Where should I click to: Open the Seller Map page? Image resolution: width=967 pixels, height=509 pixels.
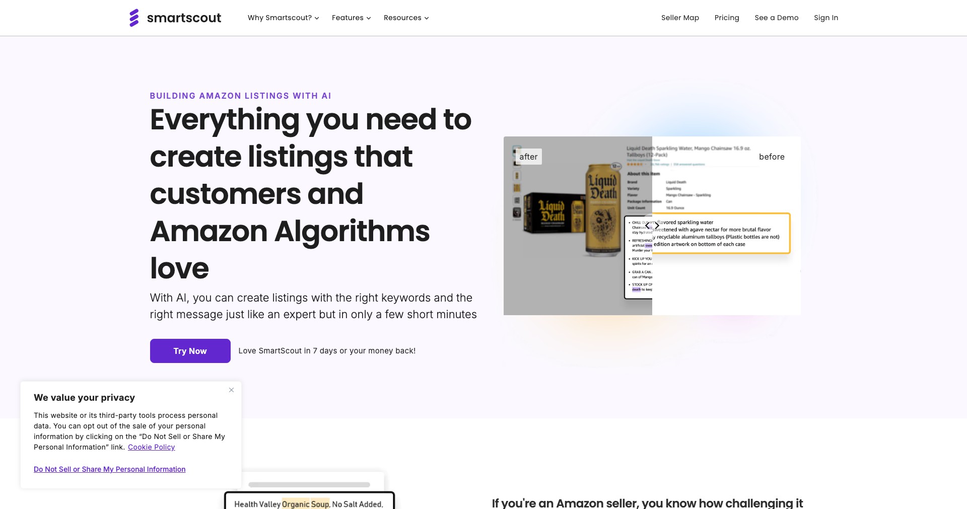(680, 18)
